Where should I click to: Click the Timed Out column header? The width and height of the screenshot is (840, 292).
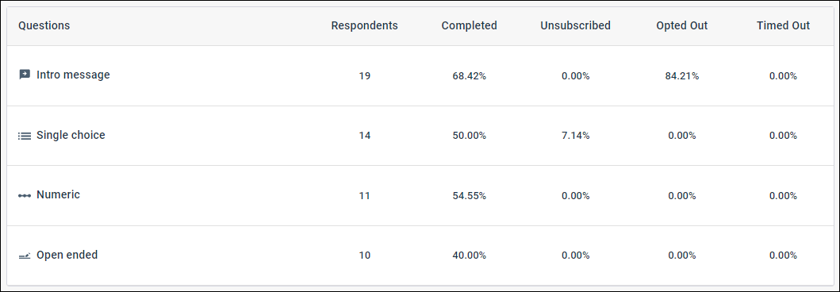(x=783, y=25)
